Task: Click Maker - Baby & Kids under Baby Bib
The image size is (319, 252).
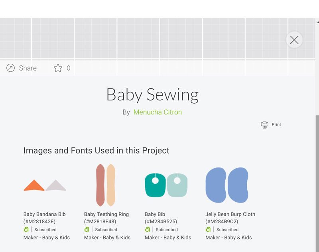Action: point(168,238)
